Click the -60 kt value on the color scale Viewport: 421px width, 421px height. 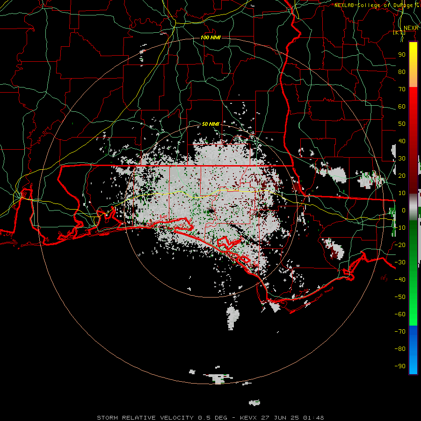tap(400, 314)
